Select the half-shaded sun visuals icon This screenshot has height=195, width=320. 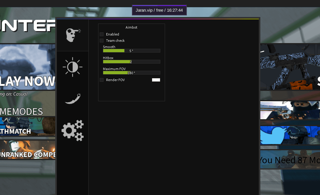(x=72, y=67)
